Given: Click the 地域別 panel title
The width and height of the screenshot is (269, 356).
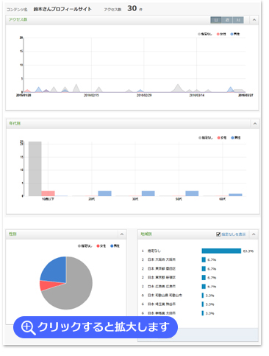Looking at the screenshot, I should tap(146, 234).
